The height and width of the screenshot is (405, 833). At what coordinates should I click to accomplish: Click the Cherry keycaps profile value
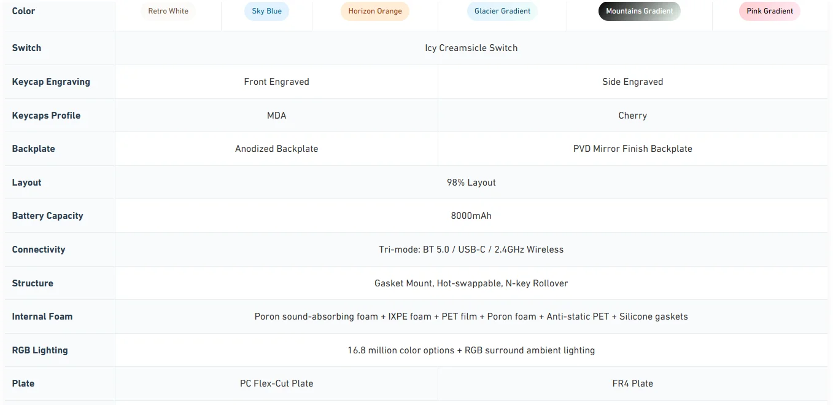[632, 116]
